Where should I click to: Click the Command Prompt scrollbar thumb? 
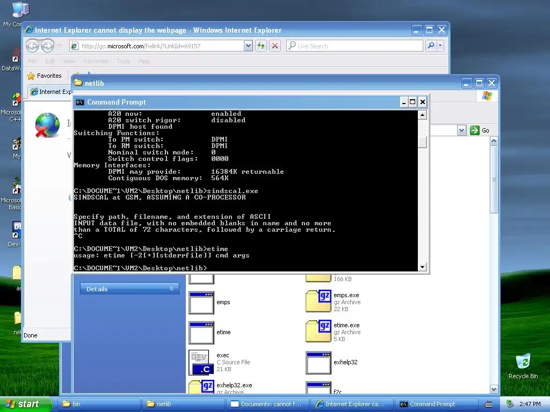pyautogui.click(x=422, y=142)
